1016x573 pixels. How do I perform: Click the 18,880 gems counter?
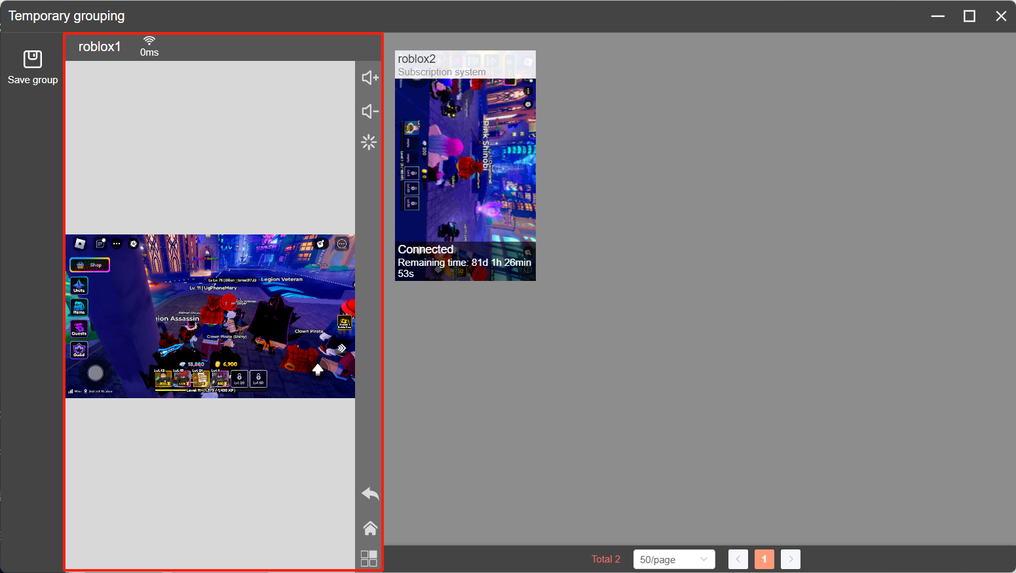[x=191, y=364]
